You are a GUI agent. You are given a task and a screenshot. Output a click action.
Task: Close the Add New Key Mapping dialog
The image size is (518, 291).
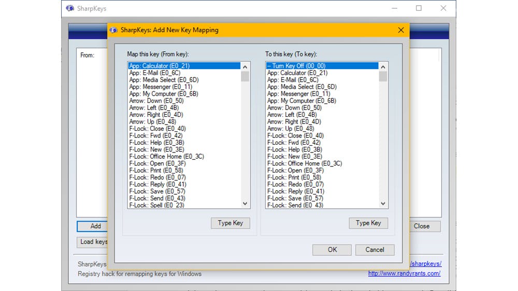pos(401,30)
